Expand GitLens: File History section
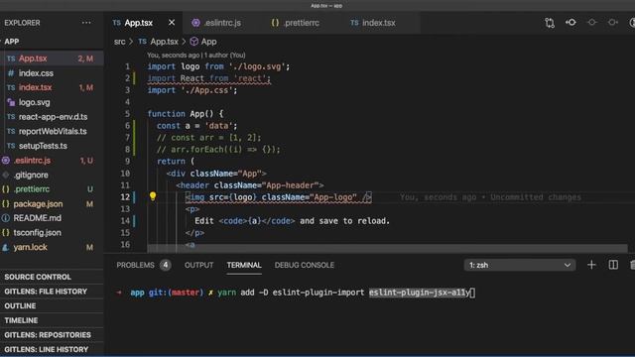The width and height of the screenshot is (635, 357). coord(52,292)
